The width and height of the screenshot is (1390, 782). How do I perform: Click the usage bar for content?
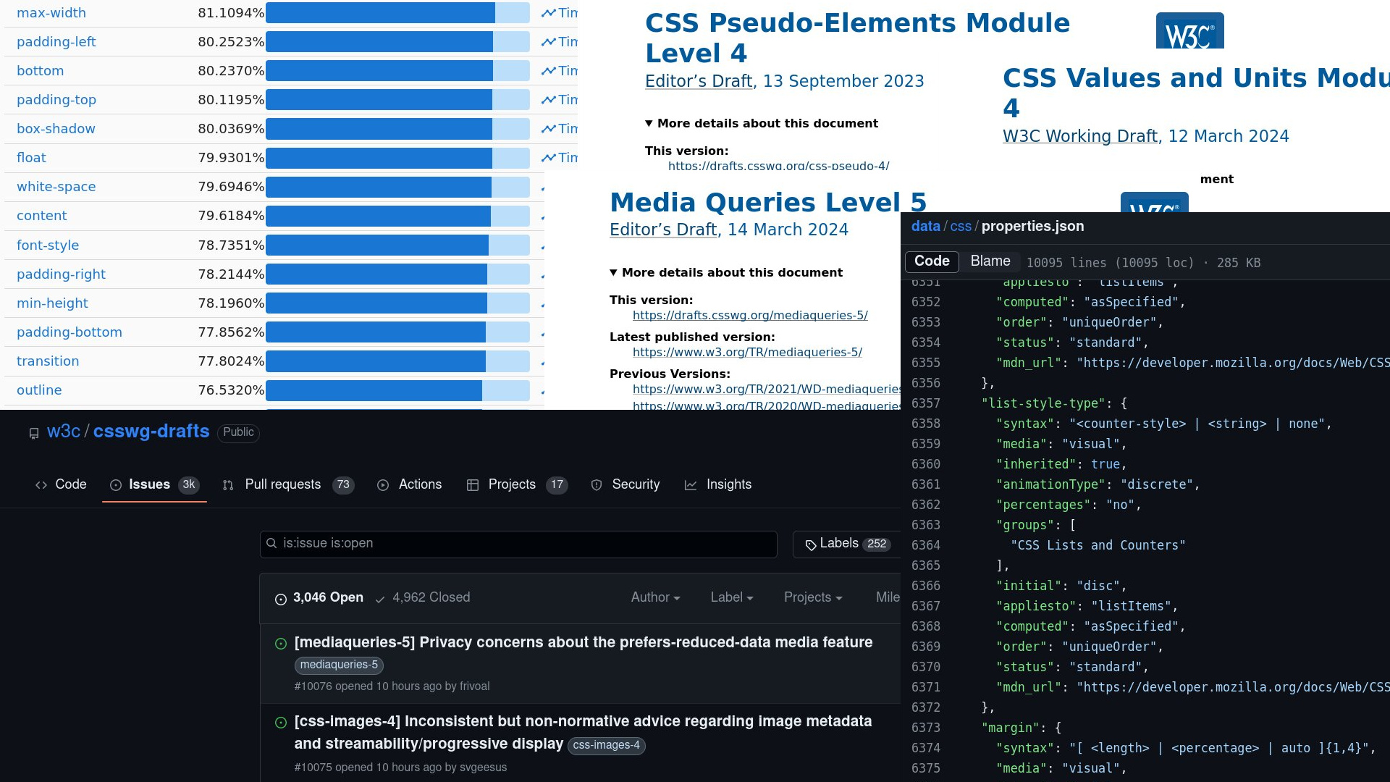(397, 216)
